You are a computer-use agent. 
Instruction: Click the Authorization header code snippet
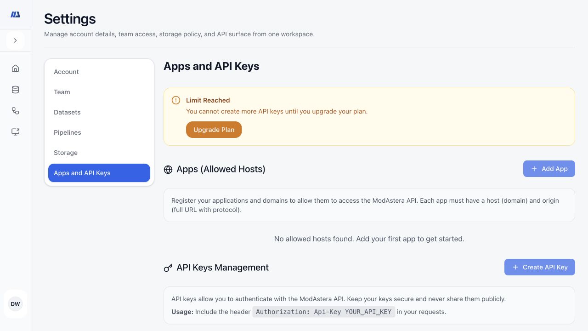[324, 312]
